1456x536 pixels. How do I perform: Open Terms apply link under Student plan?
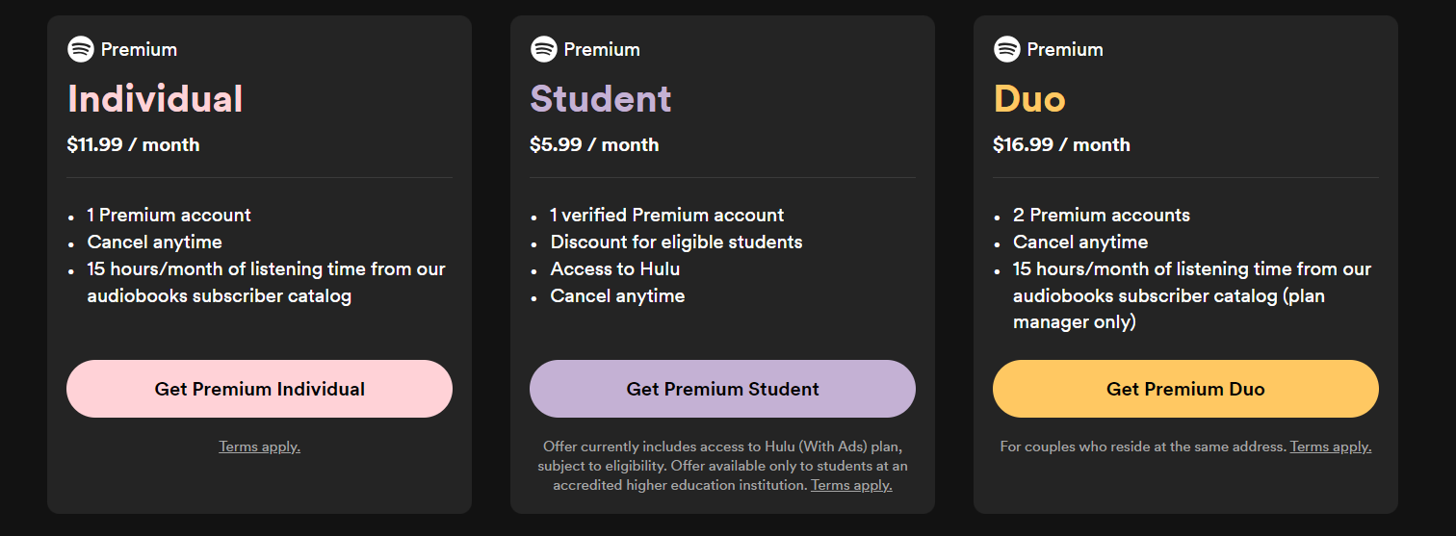[851, 485]
